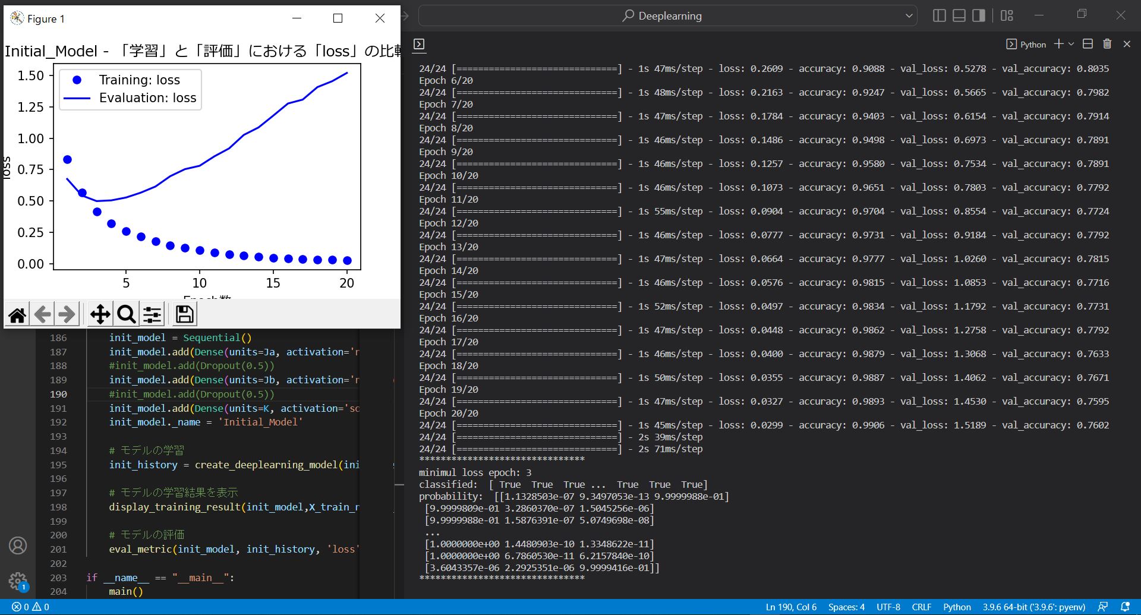Open Configure subplots sliders icon

coord(152,314)
